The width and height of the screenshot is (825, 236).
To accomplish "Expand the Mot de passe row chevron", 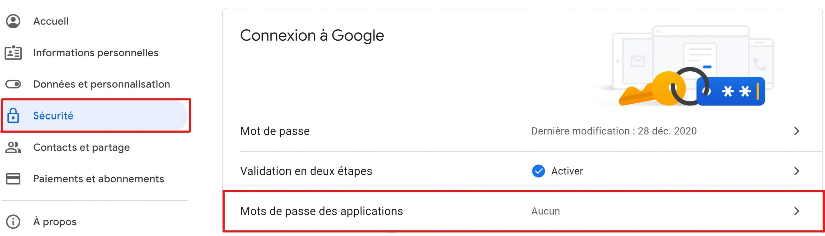I will [x=797, y=131].
